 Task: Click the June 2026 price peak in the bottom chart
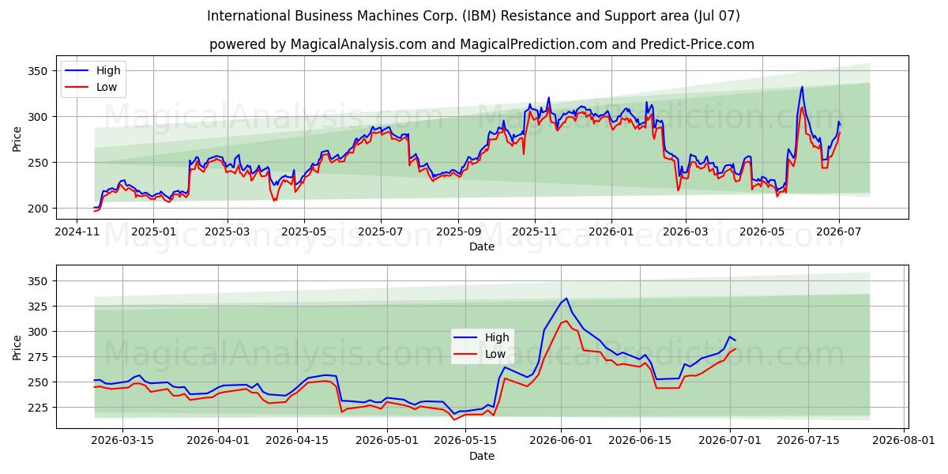point(566,299)
